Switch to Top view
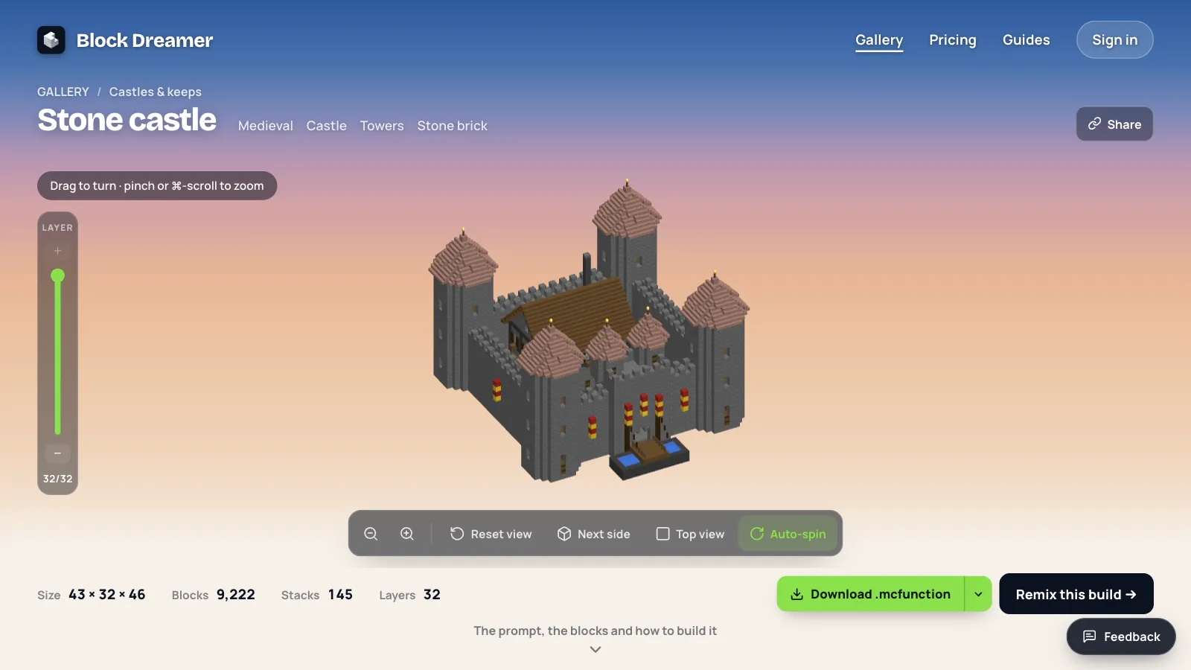 pyautogui.click(x=690, y=534)
